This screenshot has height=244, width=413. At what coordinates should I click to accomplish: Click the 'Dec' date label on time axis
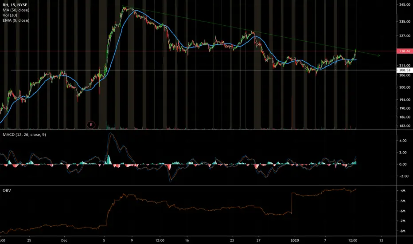[64, 240]
